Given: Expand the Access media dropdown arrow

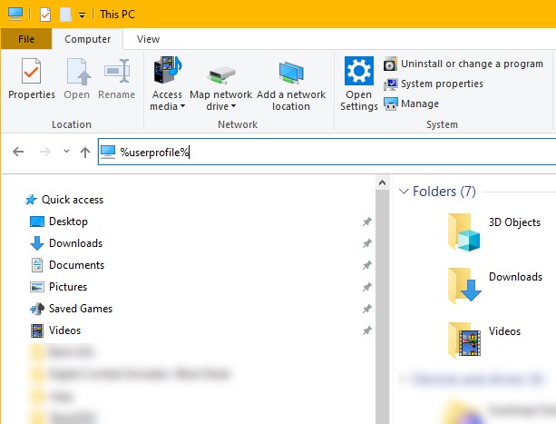Looking at the screenshot, I should tap(182, 106).
